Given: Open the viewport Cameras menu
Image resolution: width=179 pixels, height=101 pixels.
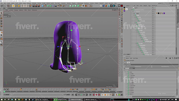Looking at the screenshot, I should tap(11, 10).
